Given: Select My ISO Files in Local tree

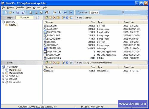Looking at the screenshot, I should pos(15,70).
